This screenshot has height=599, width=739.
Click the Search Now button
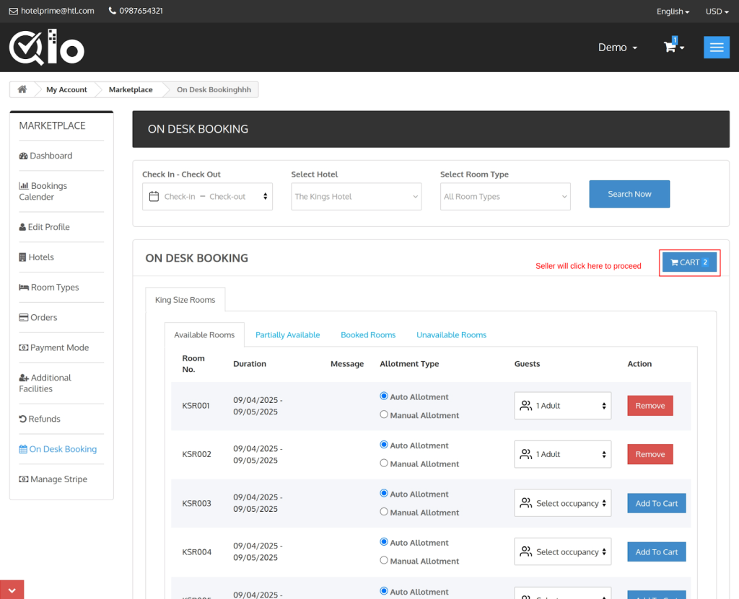click(629, 194)
